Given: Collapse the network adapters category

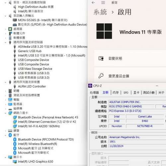Looking at the screenshot, I should (x=5, y=113).
